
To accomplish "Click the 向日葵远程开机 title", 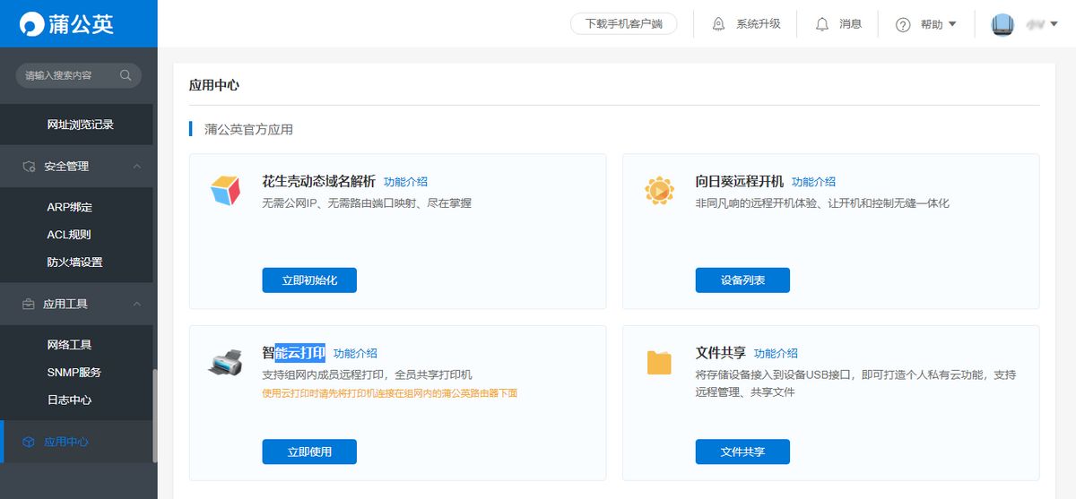I will point(739,181).
